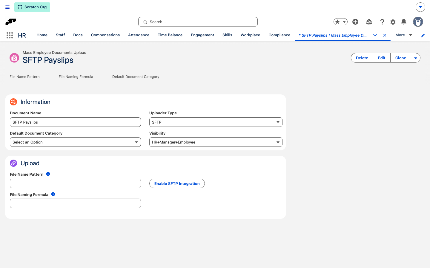
Task: Click the Information section icon
Action: (x=13, y=102)
